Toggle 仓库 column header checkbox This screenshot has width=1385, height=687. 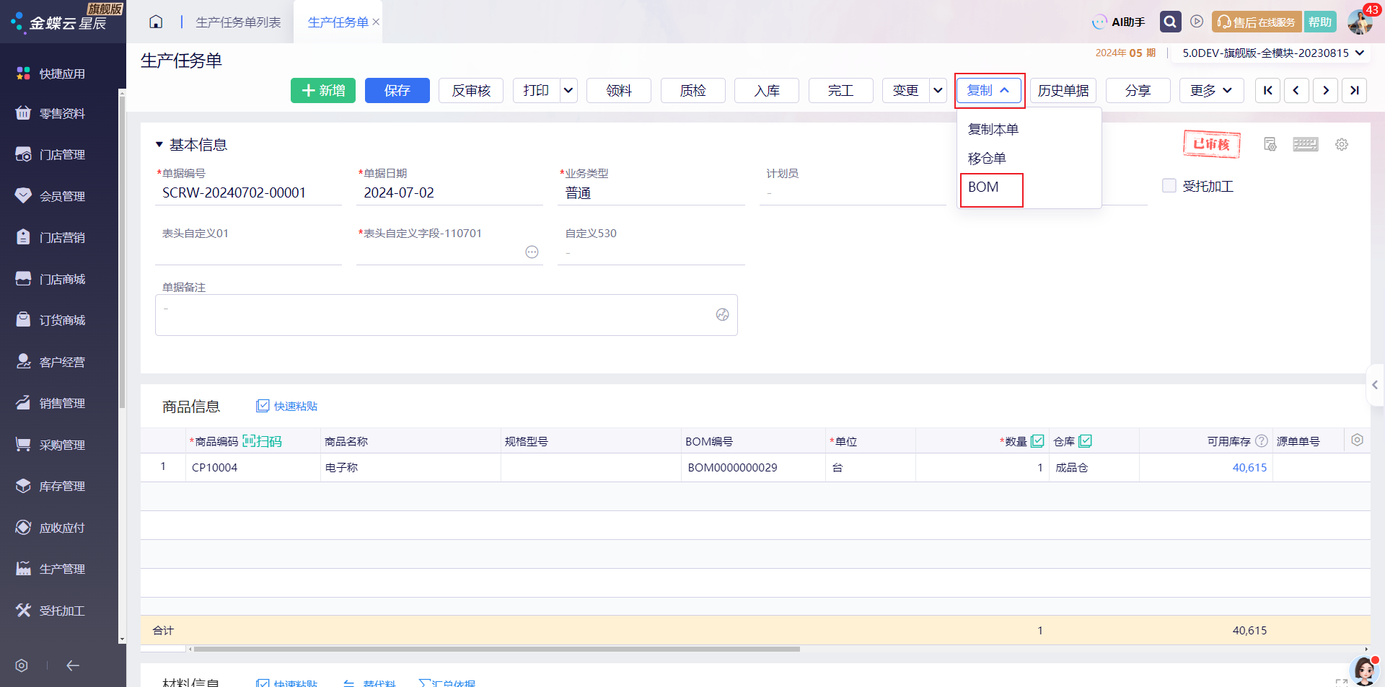tap(1085, 440)
